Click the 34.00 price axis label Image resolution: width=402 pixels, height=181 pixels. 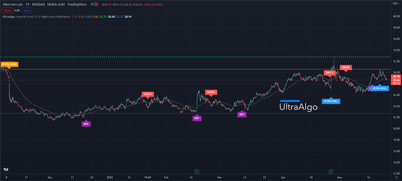(x=397, y=50)
